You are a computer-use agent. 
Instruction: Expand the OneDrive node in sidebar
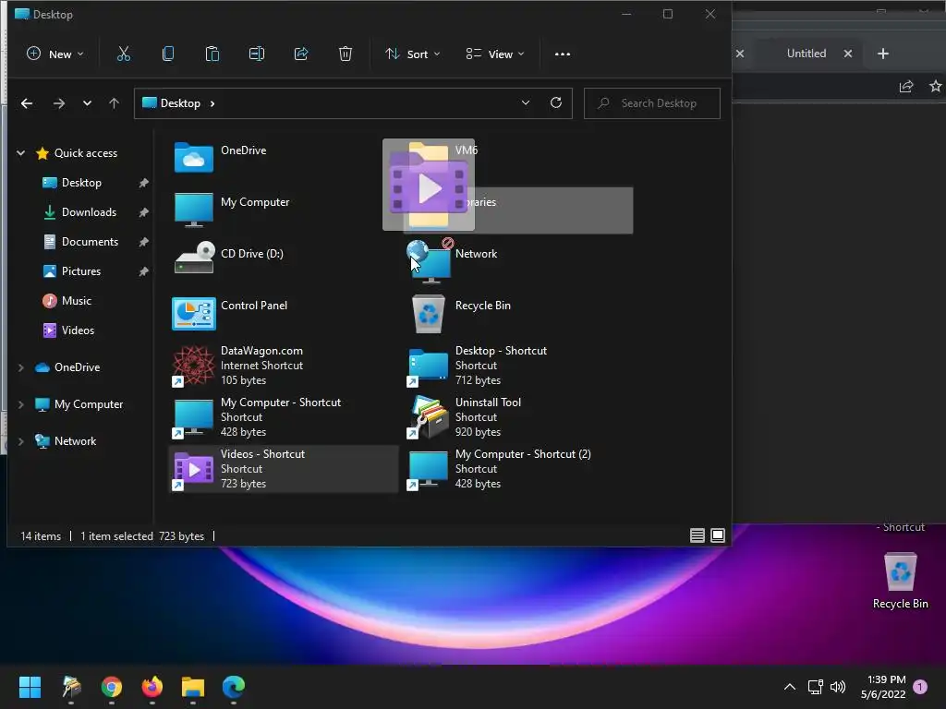[x=20, y=367]
